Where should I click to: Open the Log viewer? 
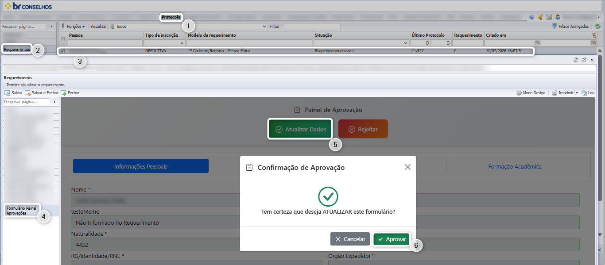pos(588,93)
